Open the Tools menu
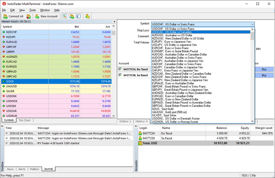The image size is (275, 178). click(32, 10)
